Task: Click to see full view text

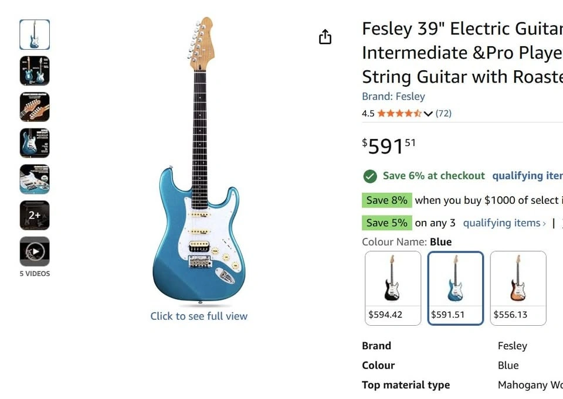Action: pos(199,316)
